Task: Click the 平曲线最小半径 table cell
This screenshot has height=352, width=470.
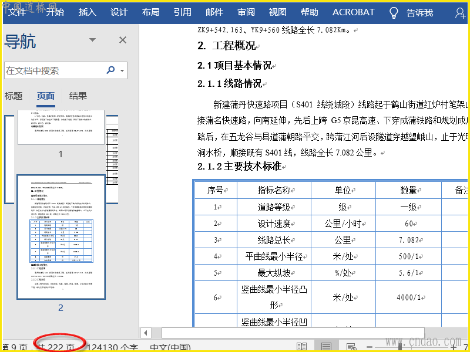Action: [x=274, y=256]
